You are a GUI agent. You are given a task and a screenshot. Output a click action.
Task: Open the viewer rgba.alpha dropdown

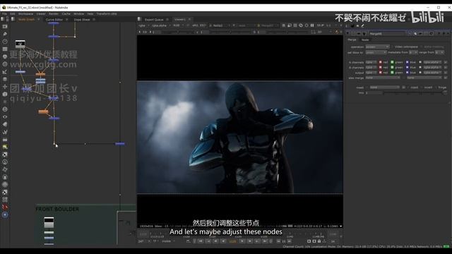pos(160,25)
